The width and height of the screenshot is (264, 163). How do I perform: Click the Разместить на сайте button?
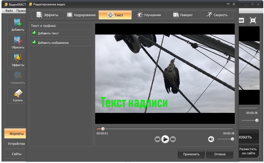point(249,151)
